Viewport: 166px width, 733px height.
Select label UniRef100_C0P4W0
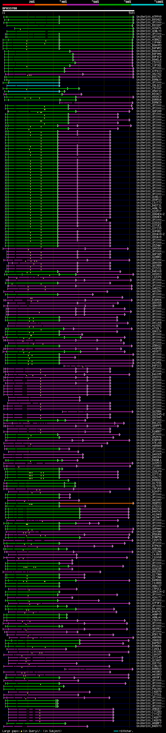coord(149,42)
